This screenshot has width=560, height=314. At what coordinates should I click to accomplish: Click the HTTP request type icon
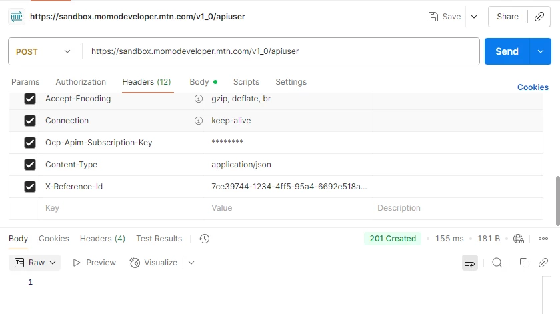tap(17, 17)
